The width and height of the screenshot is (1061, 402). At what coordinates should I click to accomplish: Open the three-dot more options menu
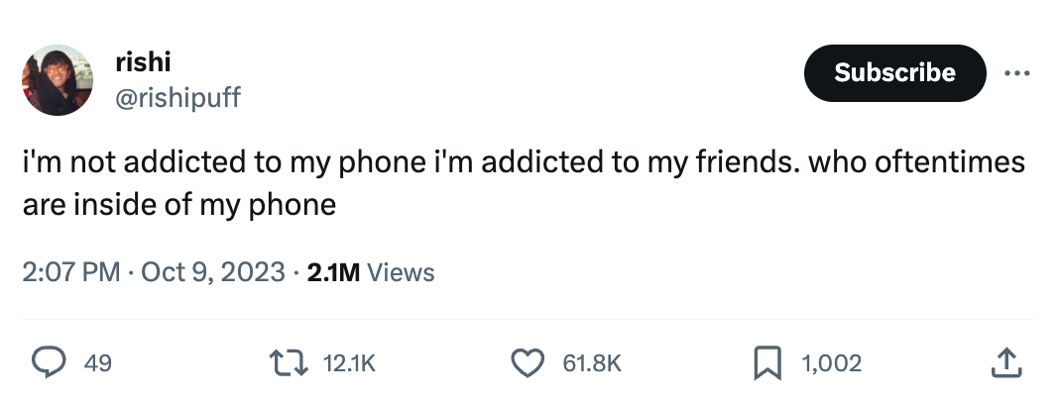1017,73
